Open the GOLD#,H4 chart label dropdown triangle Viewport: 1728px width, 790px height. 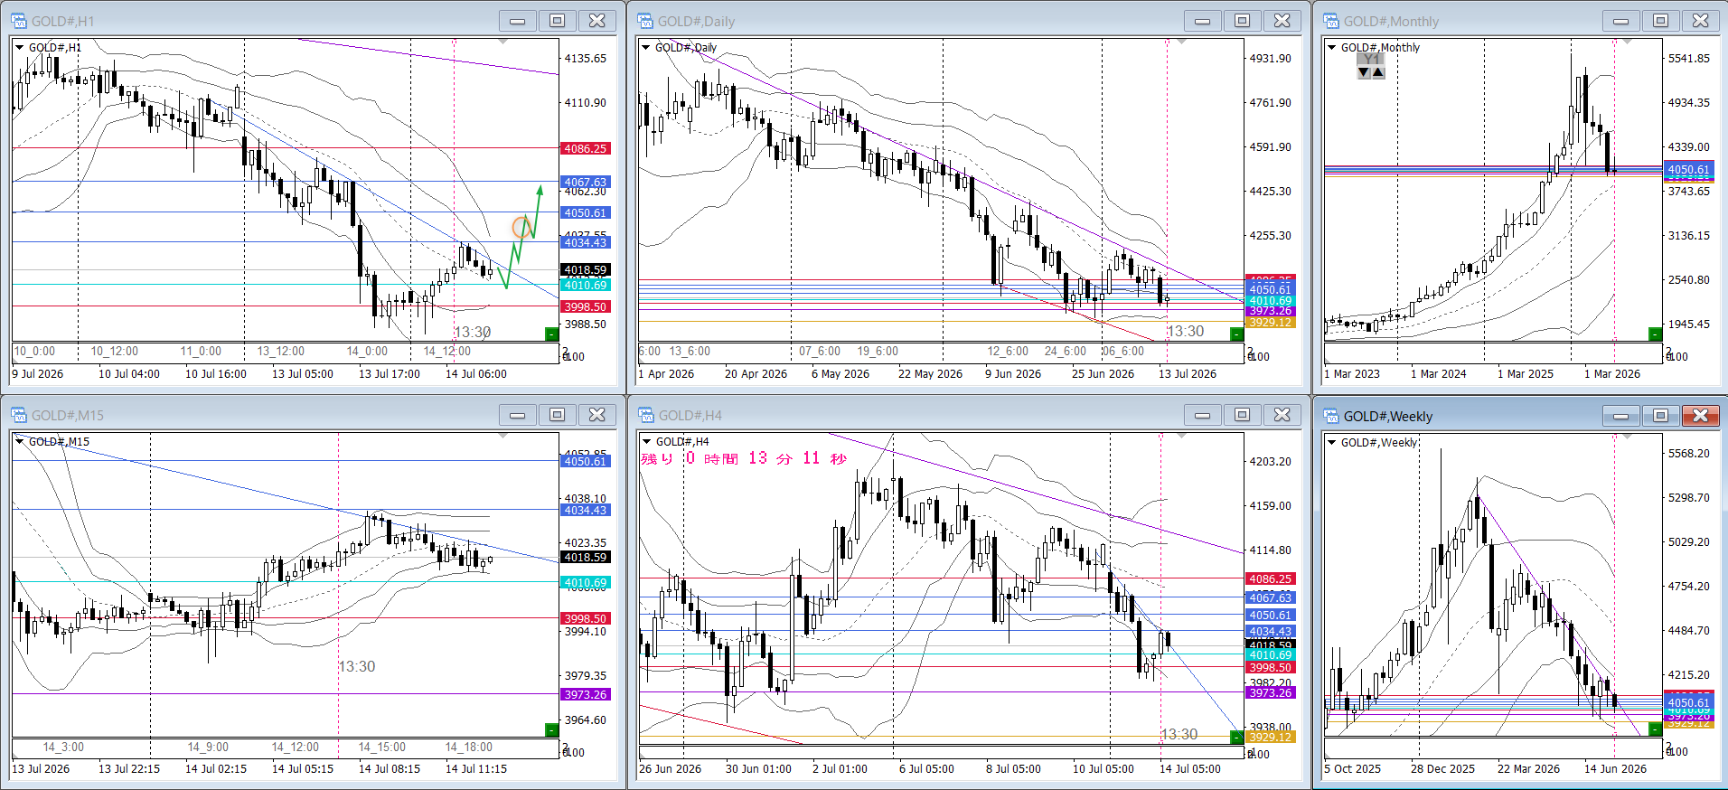pos(646,441)
